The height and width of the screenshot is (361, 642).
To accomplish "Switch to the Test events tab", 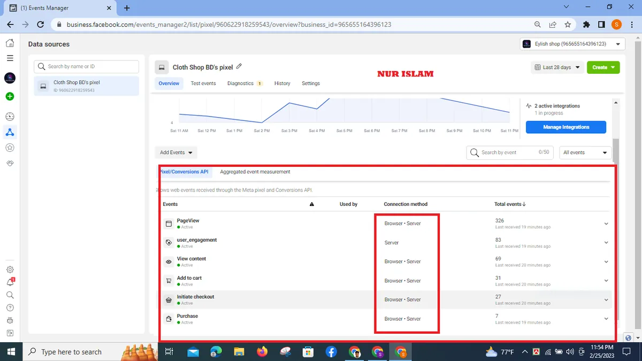I will click(x=203, y=83).
